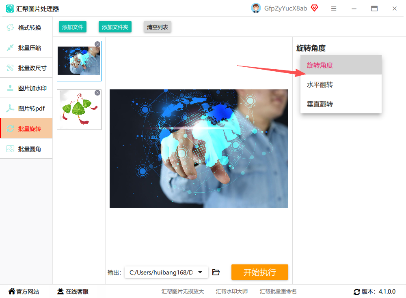Remove the zongzi thumbnail via its X icon
The height and width of the screenshot is (298, 406).
[97, 93]
